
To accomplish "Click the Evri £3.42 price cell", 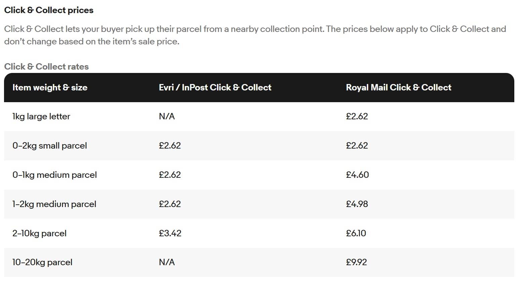I will pos(170,233).
